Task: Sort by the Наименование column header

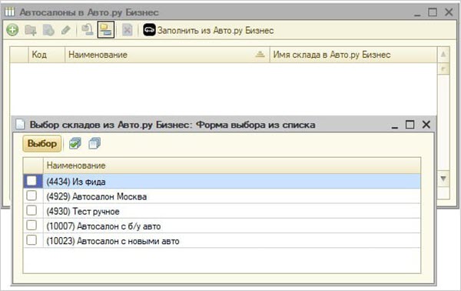Action: click(x=167, y=55)
